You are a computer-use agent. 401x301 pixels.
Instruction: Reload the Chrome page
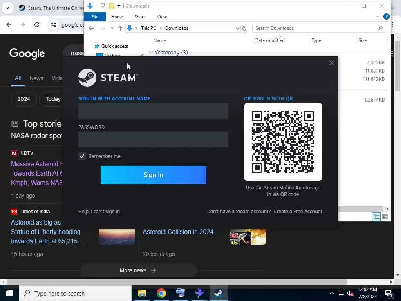click(37, 25)
